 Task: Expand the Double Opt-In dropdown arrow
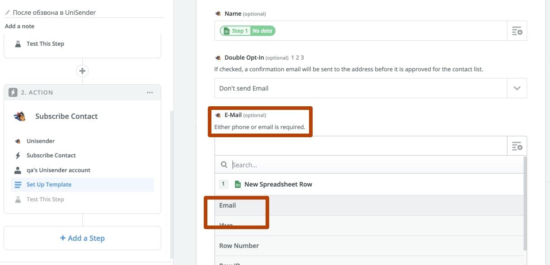(x=517, y=88)
